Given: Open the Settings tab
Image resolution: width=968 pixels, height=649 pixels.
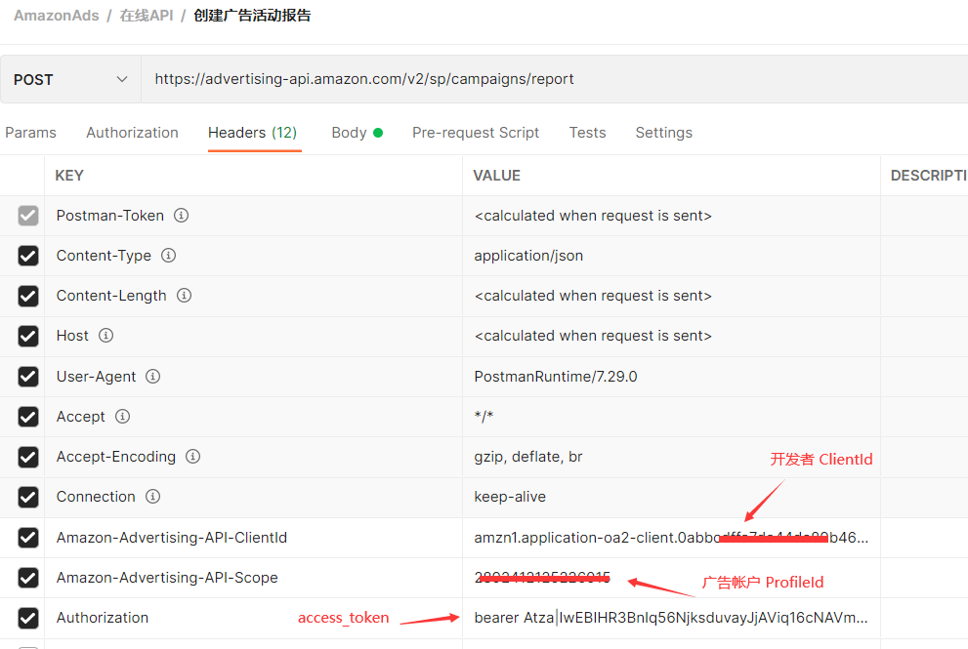Looking at the screenshot, I should tap(663, 133).
